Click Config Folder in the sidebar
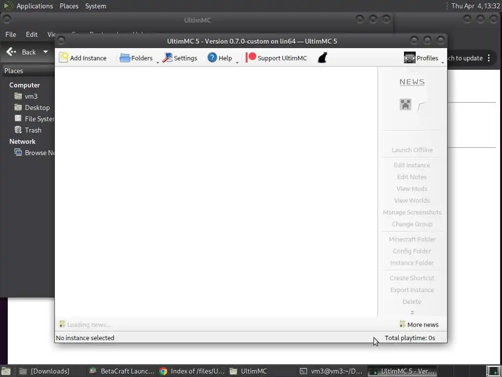The height and width of the screenshot is (377, 502). coord(412,251)
